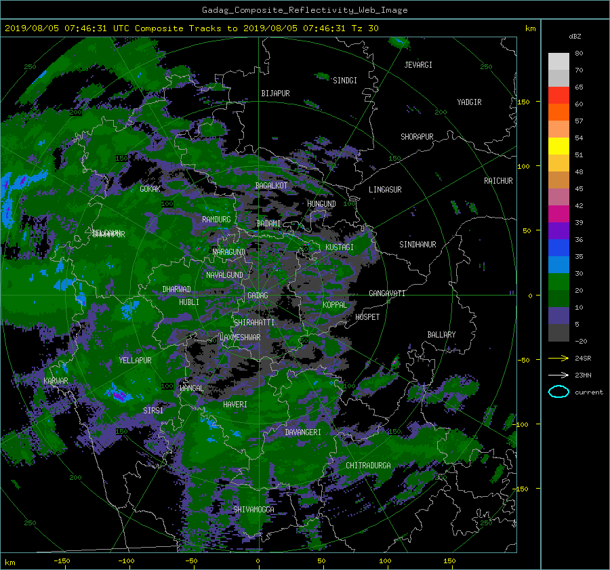The image size is (610, 570).
Task: Click the Gadag_Composite_Reflectivity_Web_Image title
Action: [304, 10]
